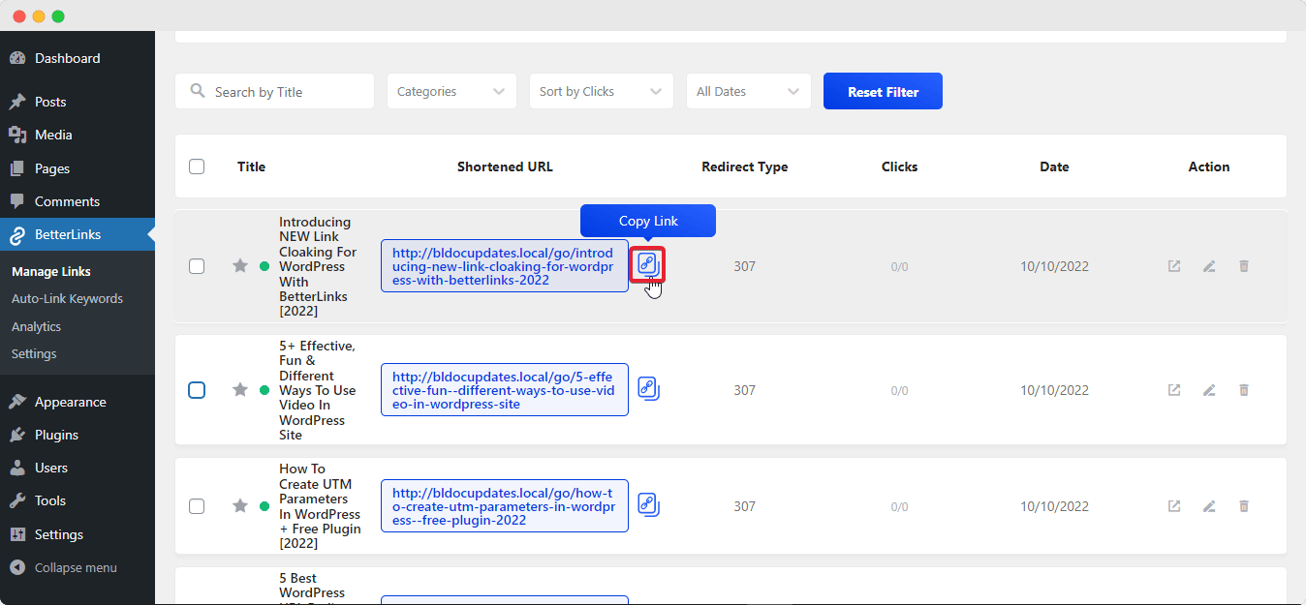Image resolution: width=1306 pixels, height=605 pixels.
Task: Go to Analytics under BetterLinks
Action: click(36, 326)
